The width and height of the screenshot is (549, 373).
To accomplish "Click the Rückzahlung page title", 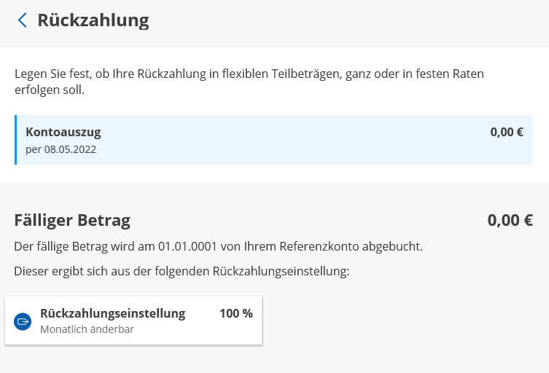I will pyautogui.click(x=93, y=20).
